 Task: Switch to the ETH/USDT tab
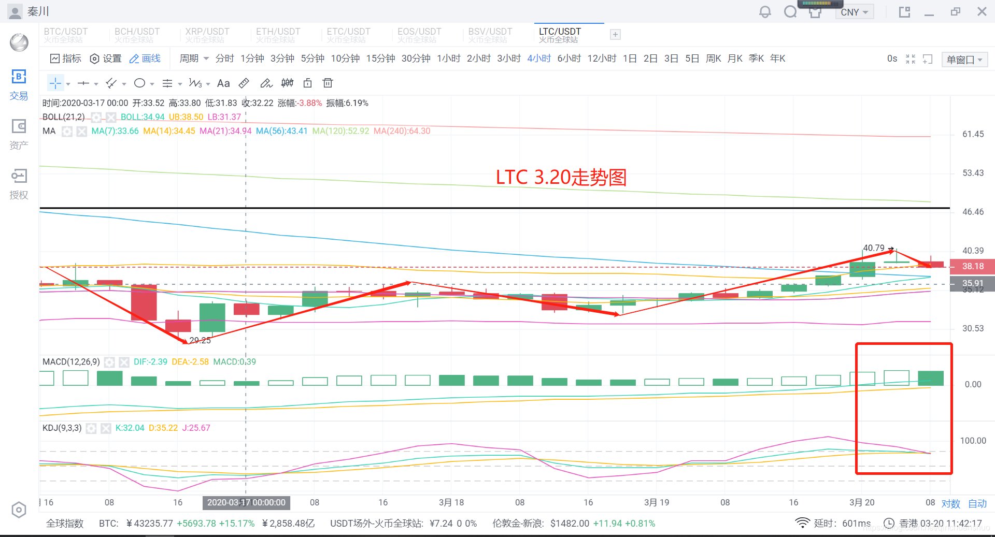click(x=278, y=35)
